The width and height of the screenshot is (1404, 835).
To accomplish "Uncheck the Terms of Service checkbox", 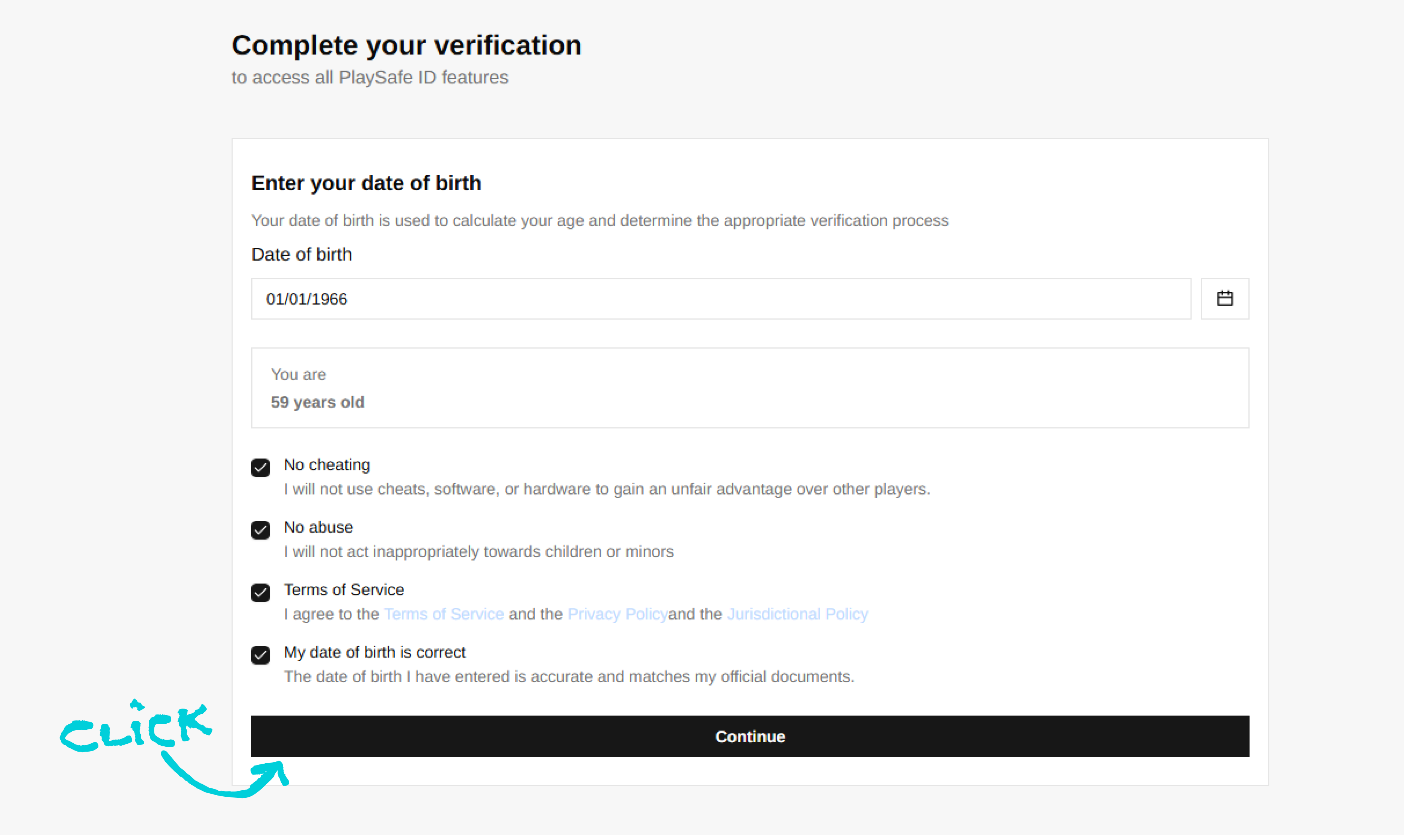I will point(261,592).
